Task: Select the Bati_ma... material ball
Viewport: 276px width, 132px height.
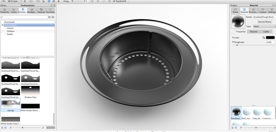Action: (247, 113)
